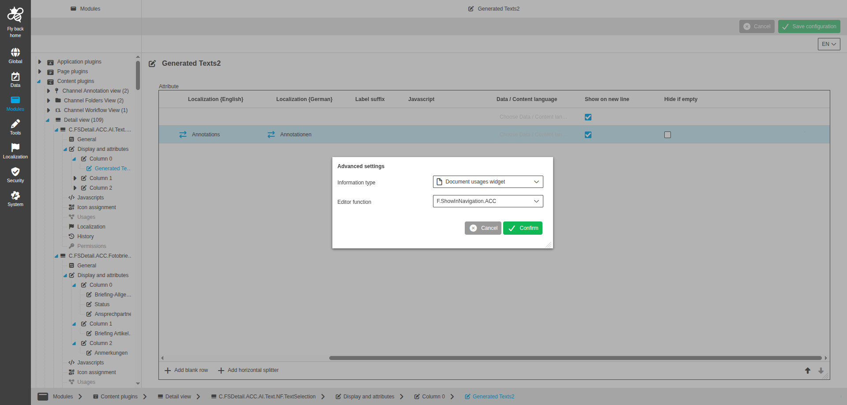Collapse the Detail view (109) node
This screenshot has width=847, height=405.
click(x=48, y=120)
